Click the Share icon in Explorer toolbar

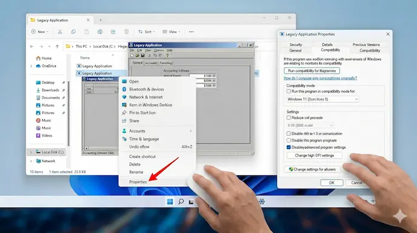113,32
